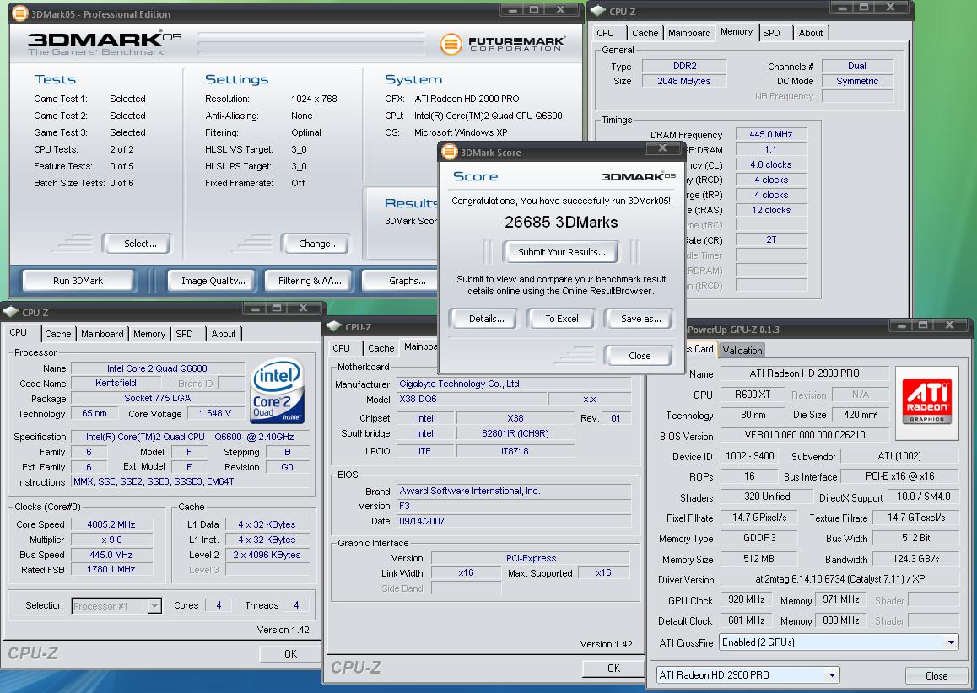Click the 3DMark Score dialog title icon
Image resolution: width=977 pixels, height=693 pixels.
click(x=449, y=152)
